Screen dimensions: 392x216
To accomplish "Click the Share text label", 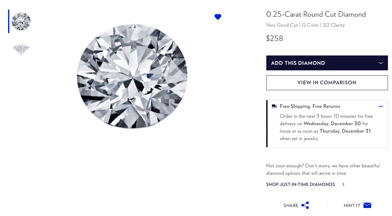I will point(291,205).
